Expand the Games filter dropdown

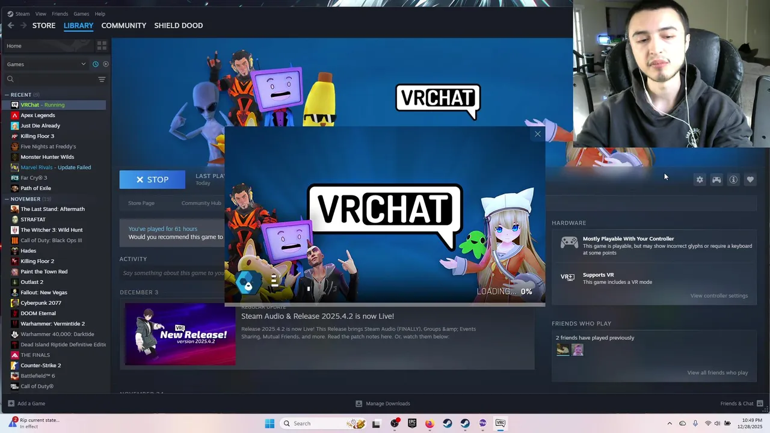pos(46,64)
